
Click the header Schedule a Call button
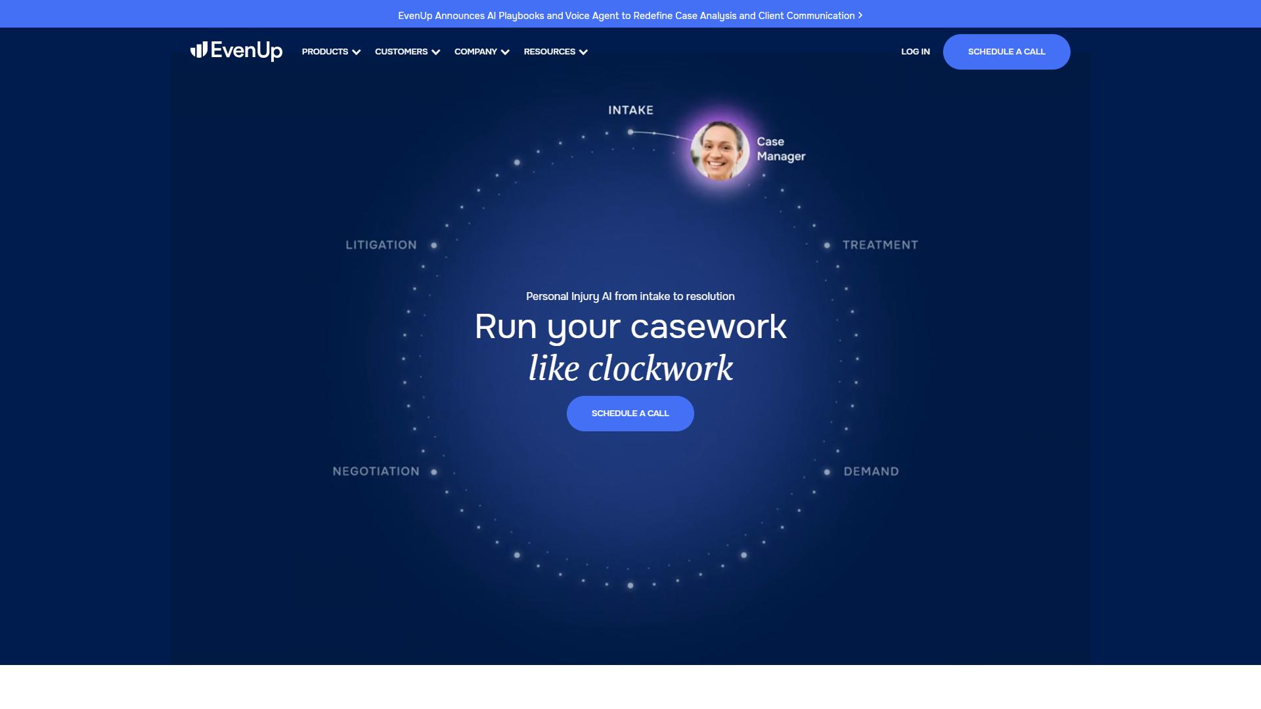pos(1007,52)
